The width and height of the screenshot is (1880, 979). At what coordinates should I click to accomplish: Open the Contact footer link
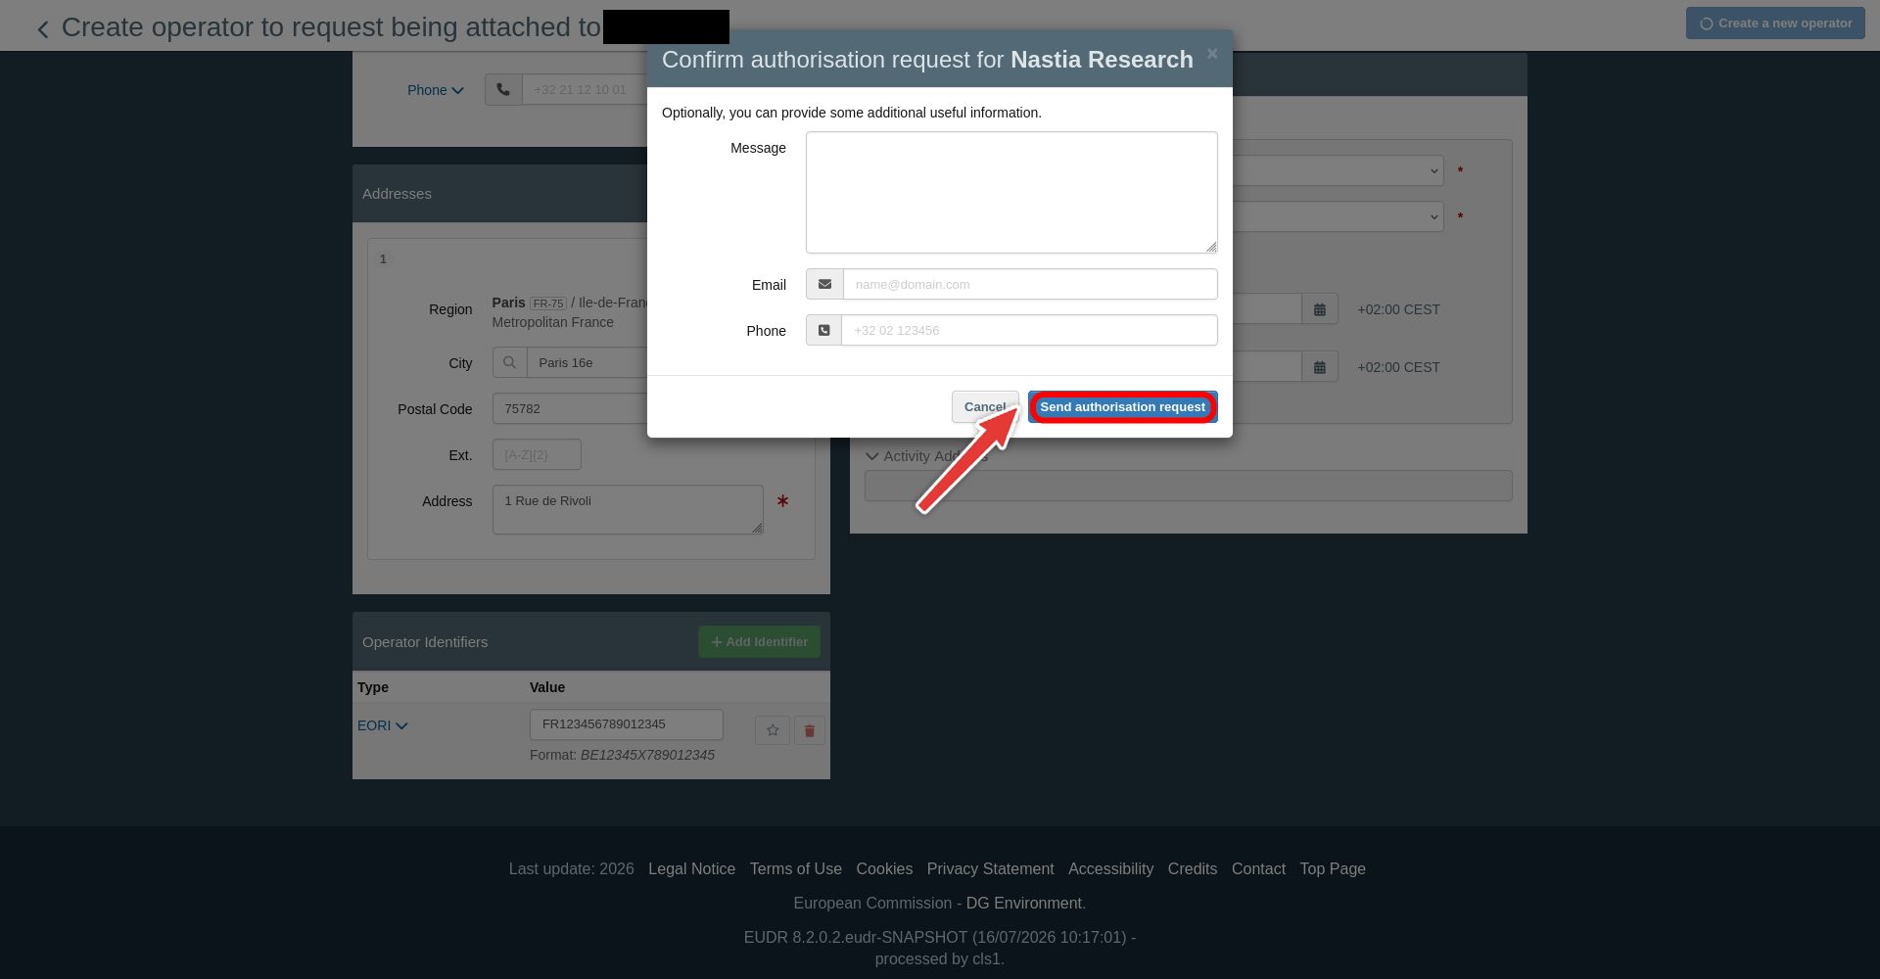pyautogui.click(x=1258, y=868)
